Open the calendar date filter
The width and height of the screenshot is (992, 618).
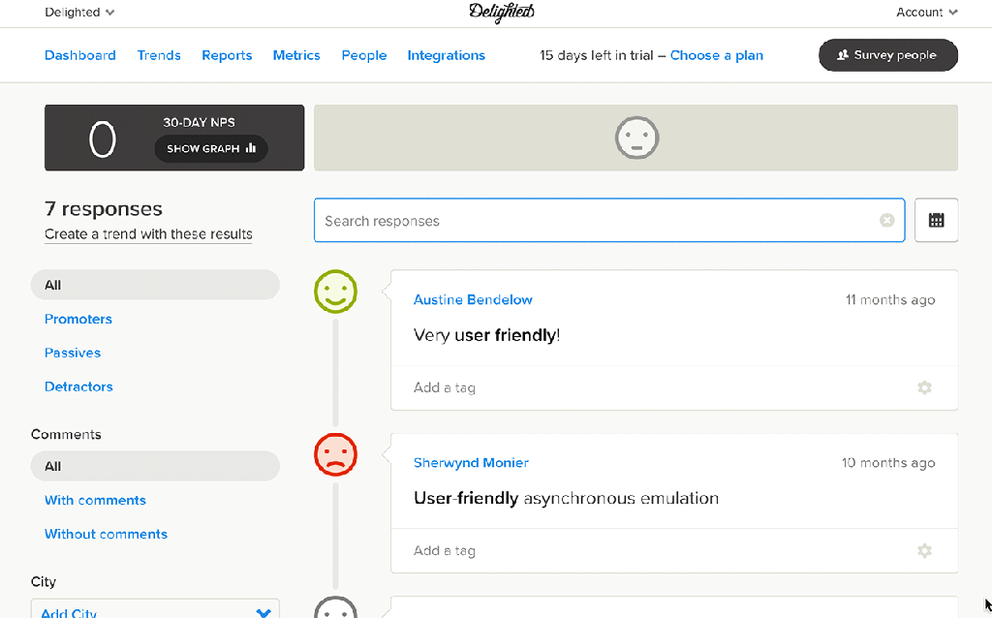click(937, 220)
